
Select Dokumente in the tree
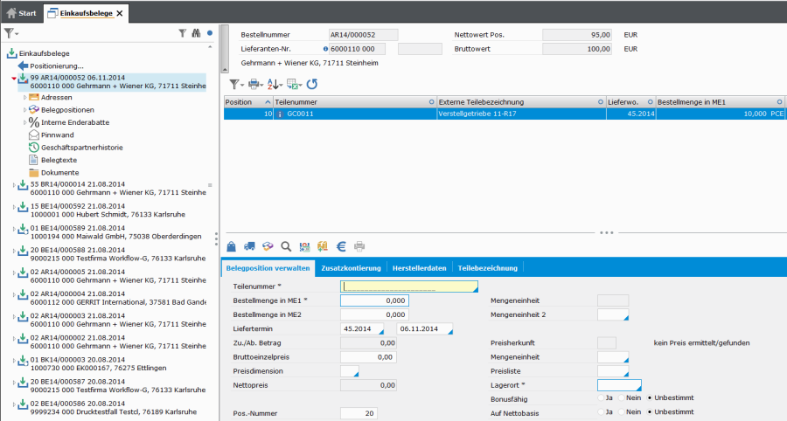59,172
